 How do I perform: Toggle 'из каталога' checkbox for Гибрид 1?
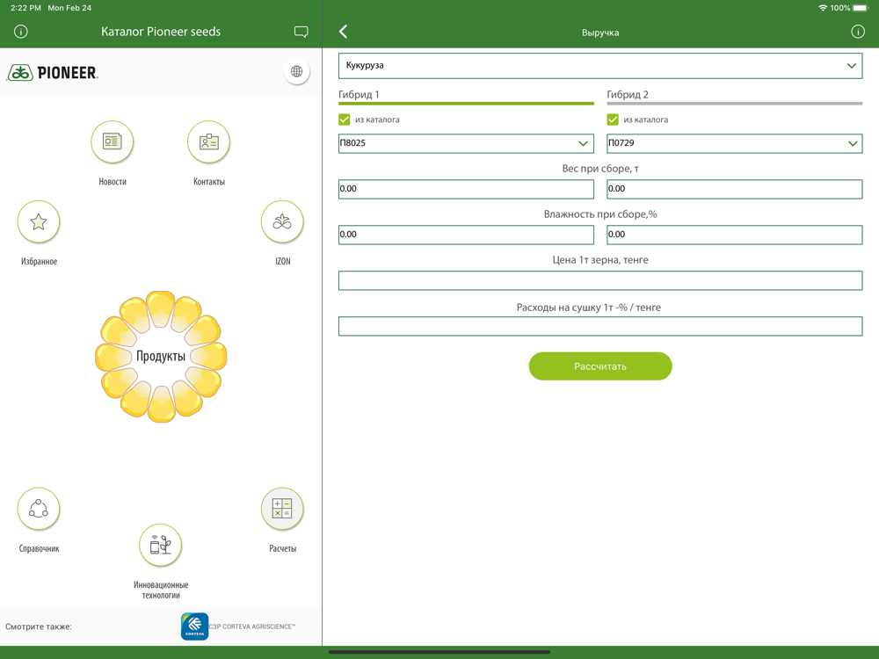345,119
